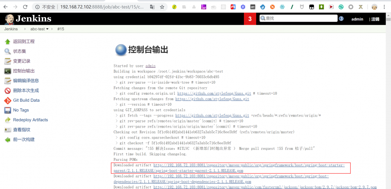This screenshot has width=391, height=189.
Task: Open the 前一次构建 sidebar link
Action: [24, 139]
